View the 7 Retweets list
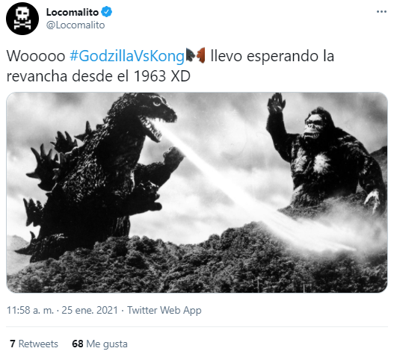 [x=34, y=344]
